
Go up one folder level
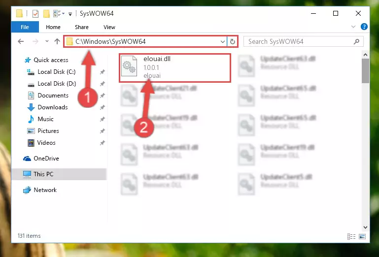pyautogui.click(x=57, y=41)
